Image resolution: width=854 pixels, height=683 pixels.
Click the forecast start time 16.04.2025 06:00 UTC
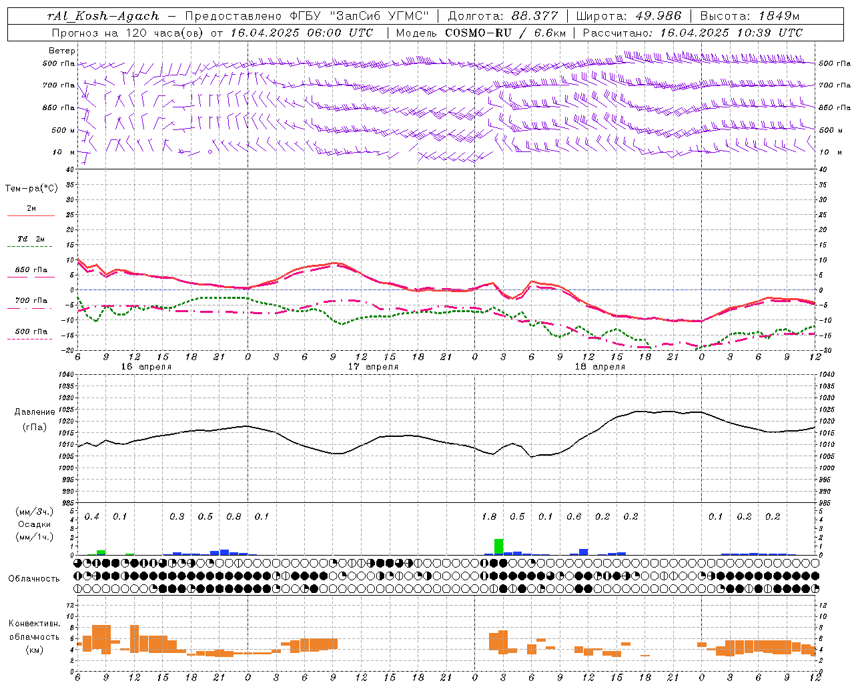tap(302, 33)
